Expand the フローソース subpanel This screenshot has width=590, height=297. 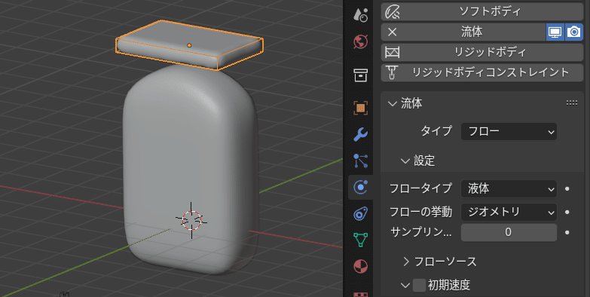pos(439,262)
